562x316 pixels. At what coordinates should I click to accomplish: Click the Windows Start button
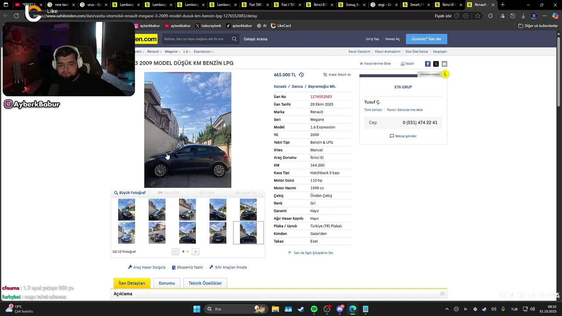[x=197, y=309]
